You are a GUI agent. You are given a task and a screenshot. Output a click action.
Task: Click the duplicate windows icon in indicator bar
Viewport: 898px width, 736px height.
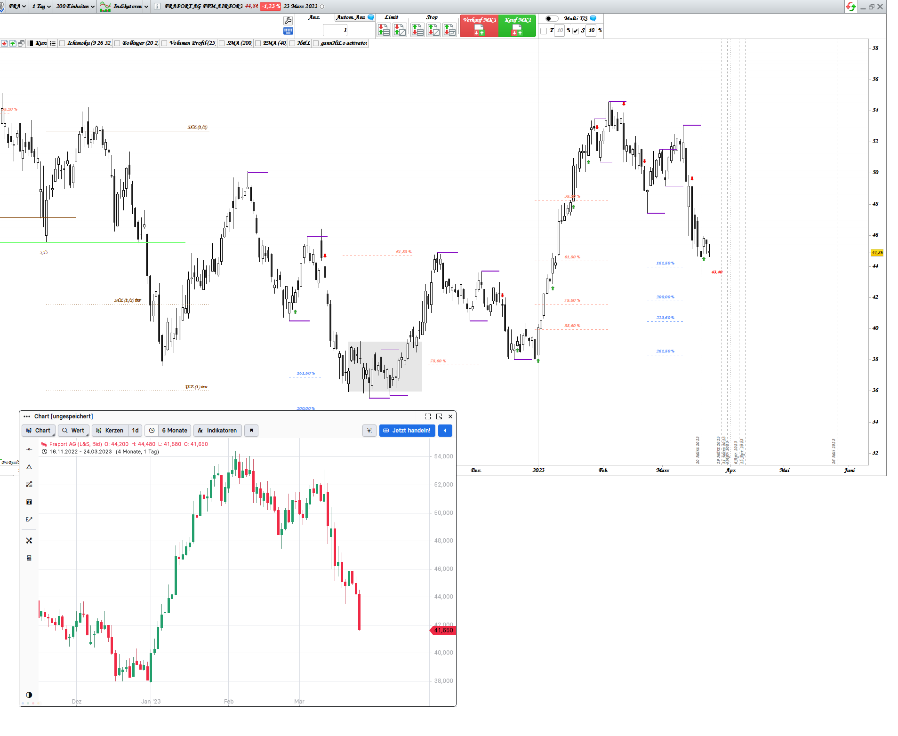[21, 43]
